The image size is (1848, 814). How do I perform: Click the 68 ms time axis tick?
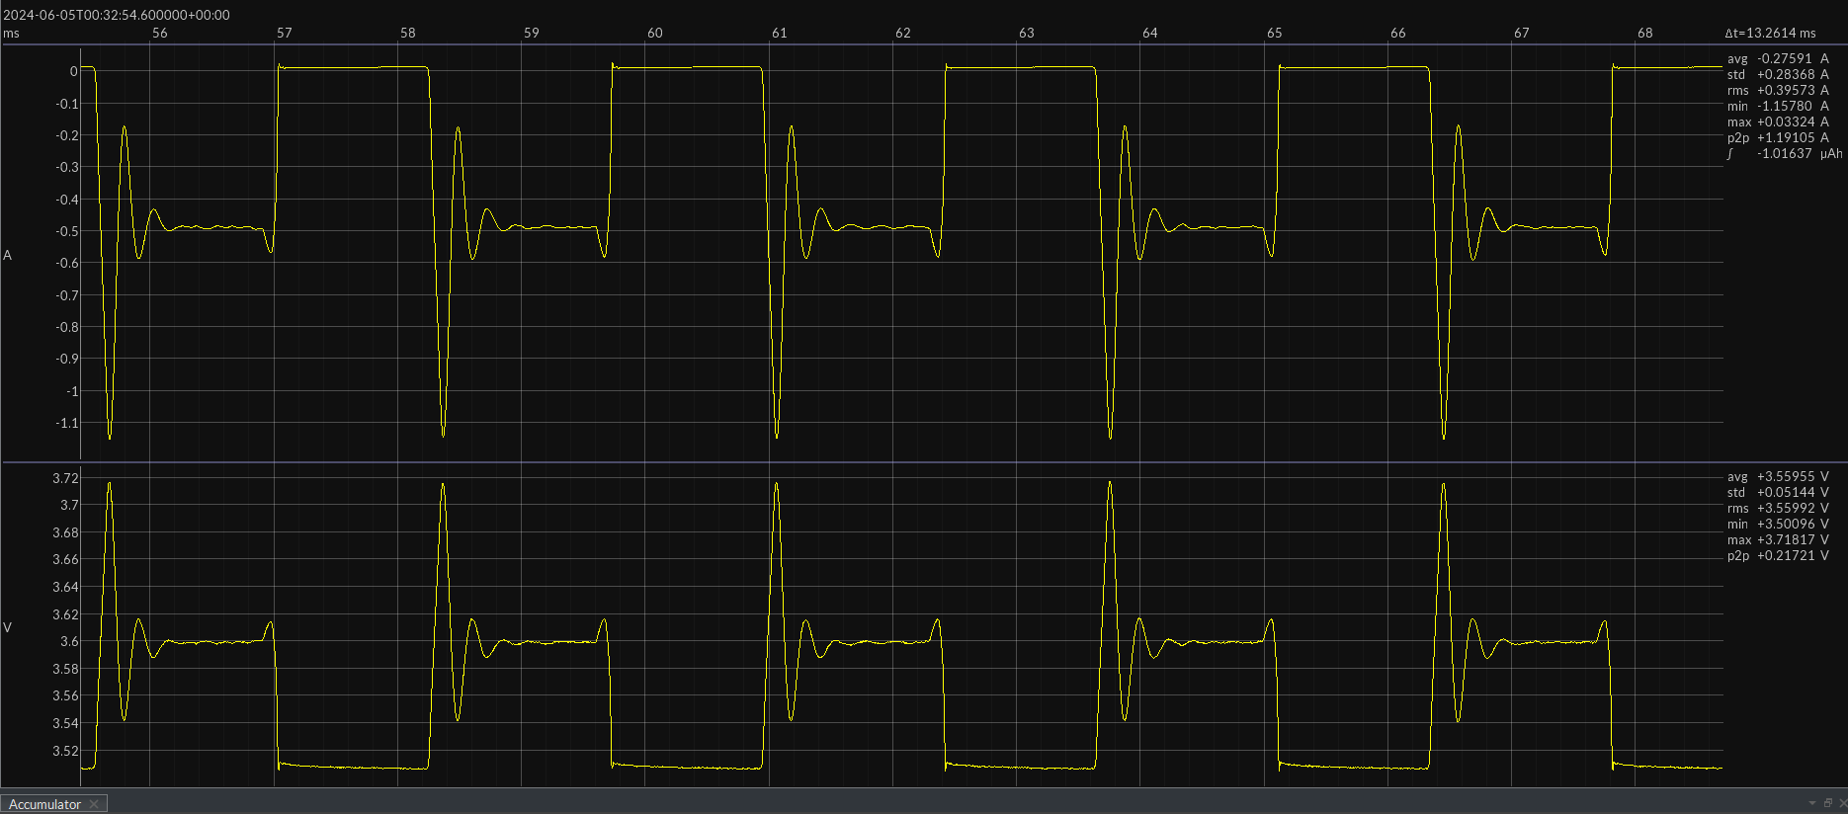1645,33
